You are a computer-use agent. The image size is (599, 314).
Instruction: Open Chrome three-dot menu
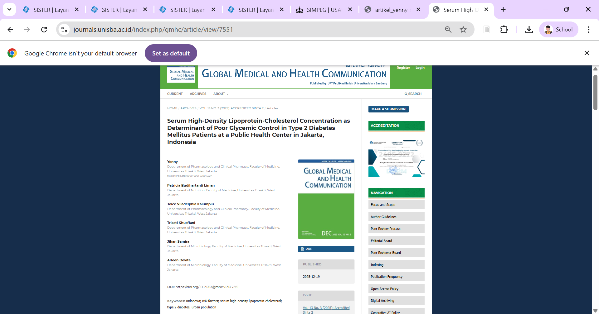point(588,30)
